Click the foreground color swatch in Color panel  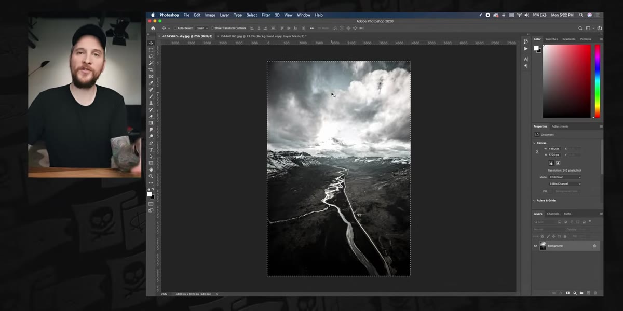[536, 48]
